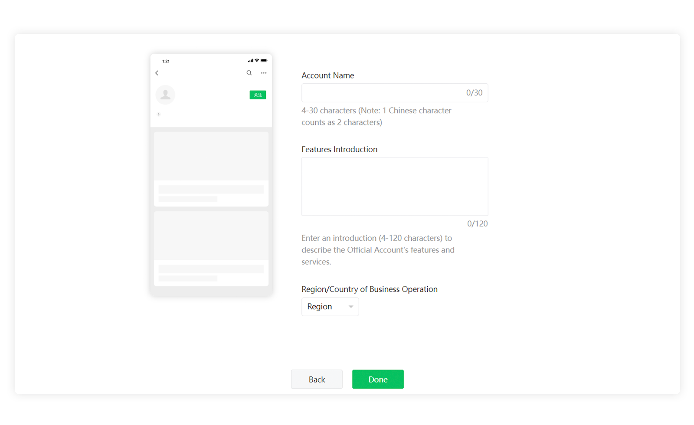Click the wifi icon in phone status bar
The image size is (694, 425).
click(257, 61)
